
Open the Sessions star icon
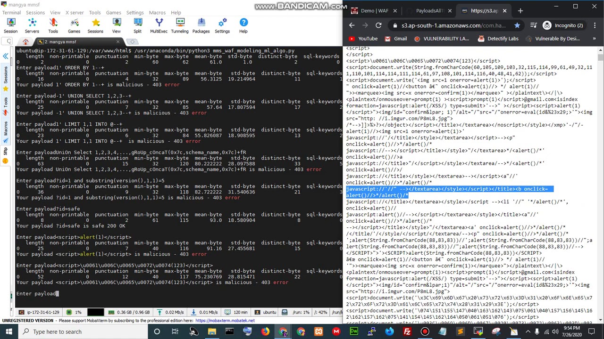pos(95,26)
